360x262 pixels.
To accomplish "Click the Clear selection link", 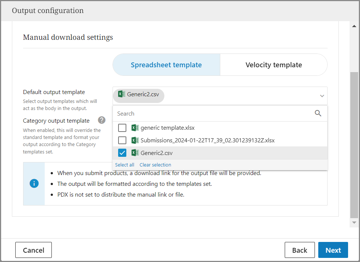I will 155,165.
